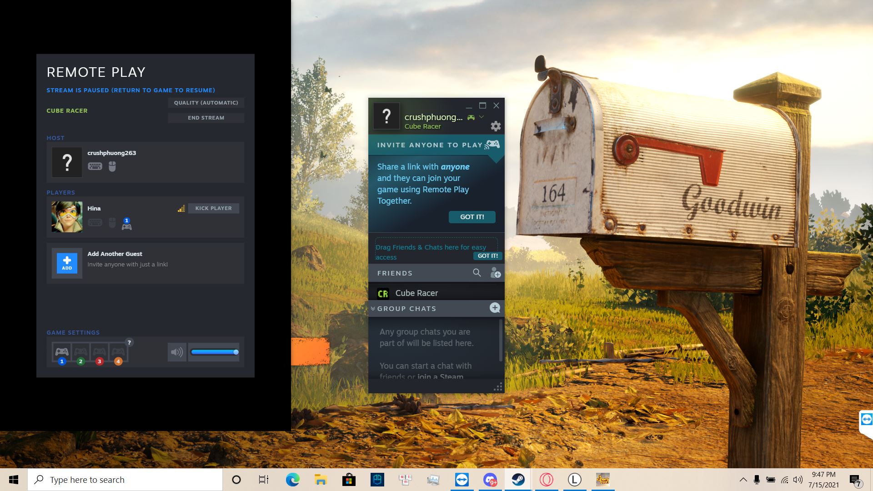Click Hina's connection signal strength icon
Viewport: 873px width, 491px height.
[181, 209]
